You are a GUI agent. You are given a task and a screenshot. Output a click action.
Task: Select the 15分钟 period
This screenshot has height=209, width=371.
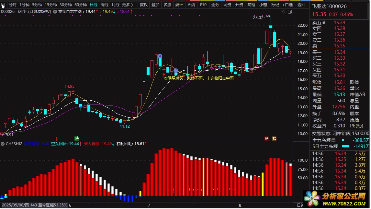pyautogui.click(x=51, y=5)
